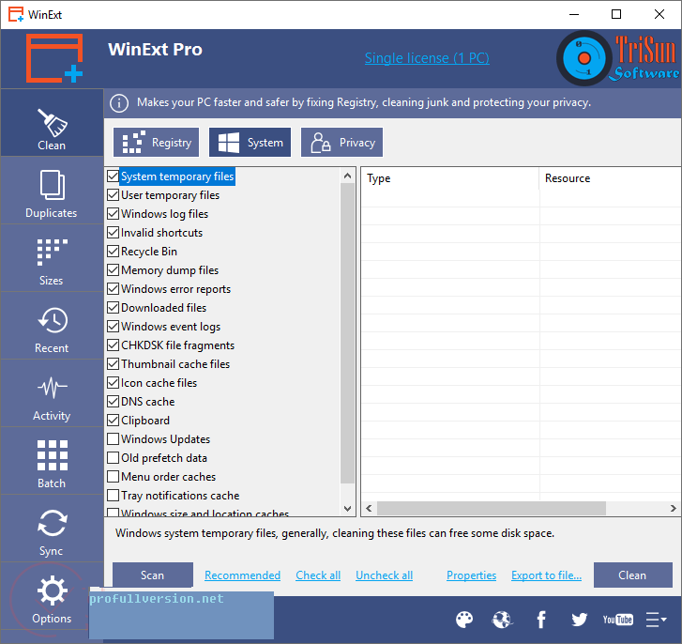Uncheck Recycle Bin
This screenshot has height=644, width=682.
[x=114, y=251]
